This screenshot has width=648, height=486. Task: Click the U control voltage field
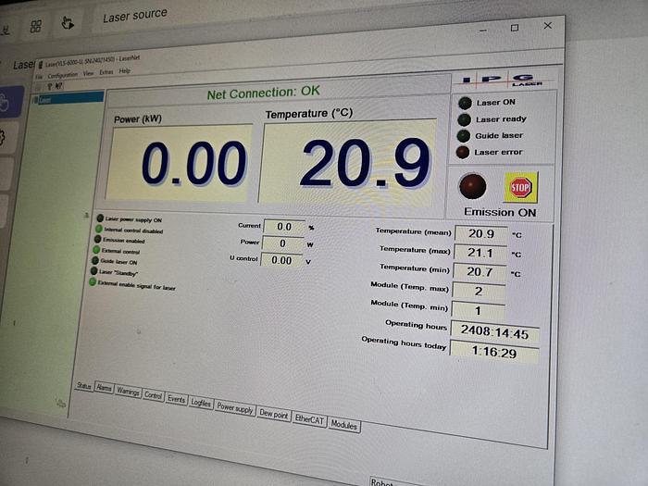282,260
